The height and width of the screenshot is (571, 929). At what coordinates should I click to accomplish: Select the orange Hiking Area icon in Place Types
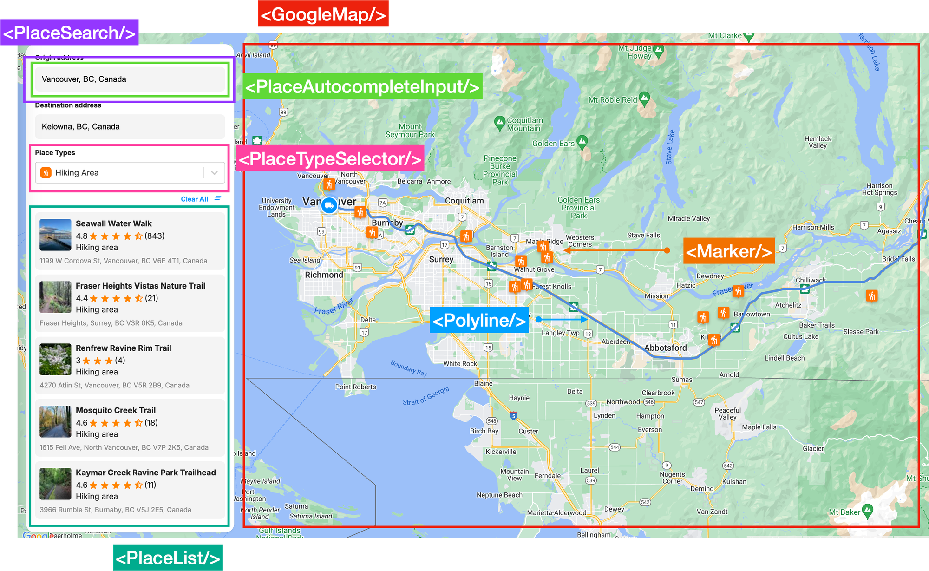click(x=46, y=172)
